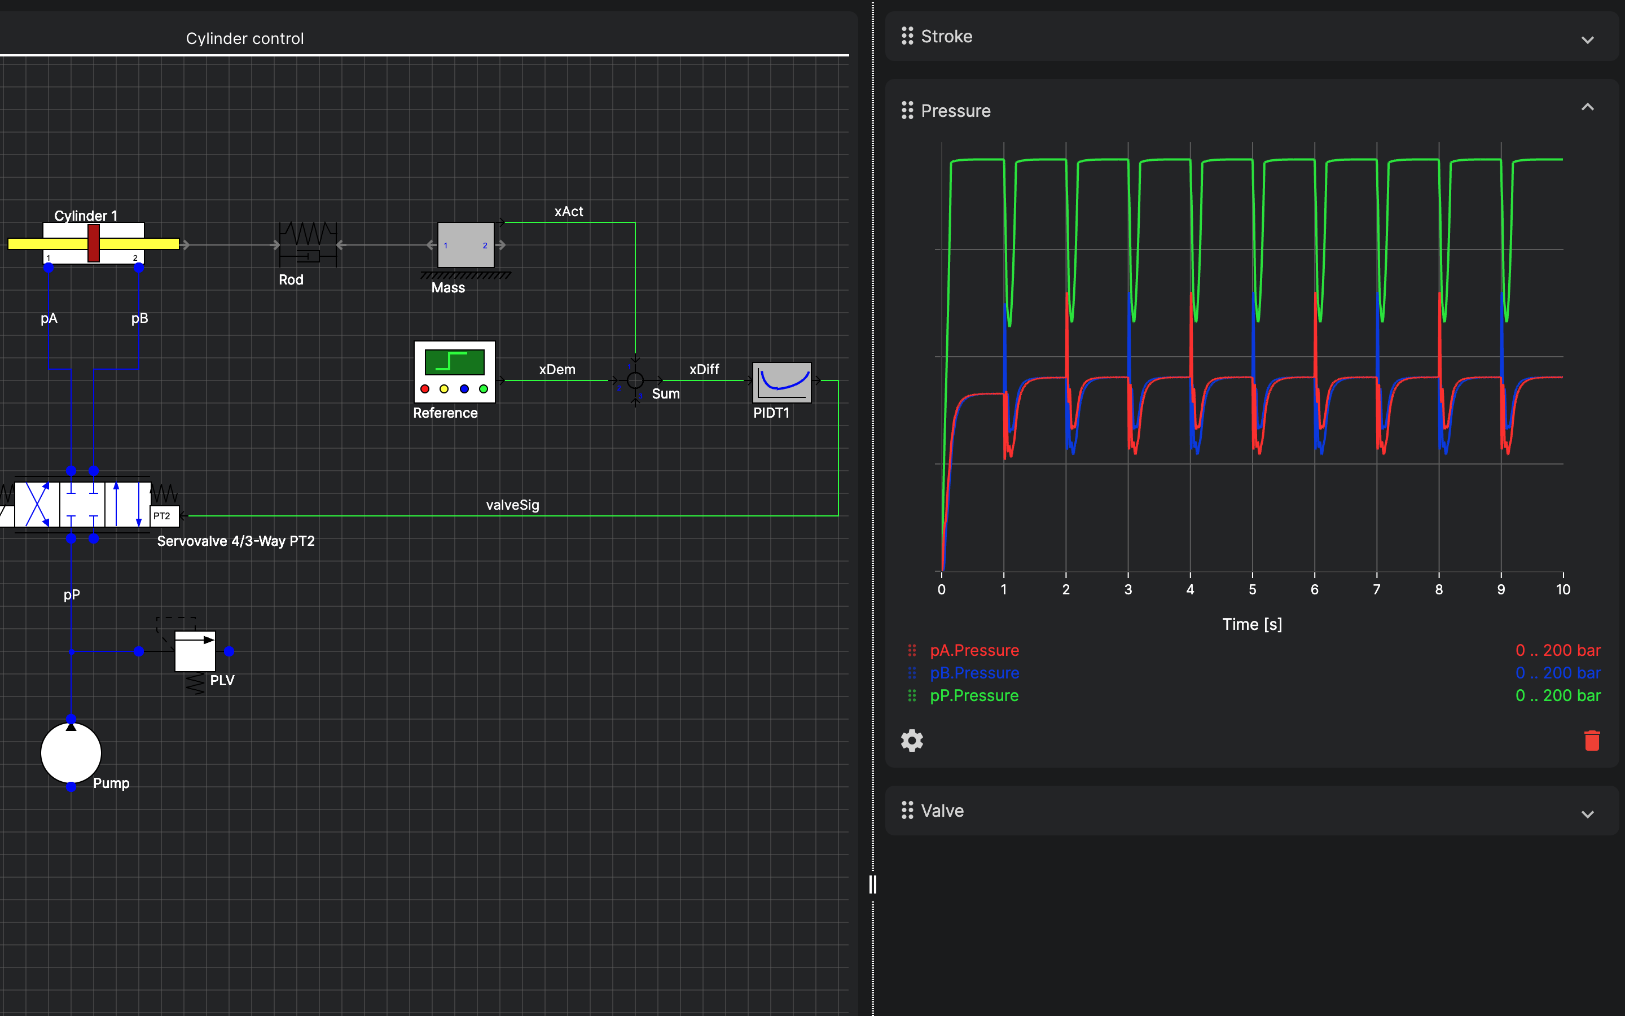Click the Rod spring-damper element
This screenshot has width=1625, height=1016.
click(x=308, y=244)
